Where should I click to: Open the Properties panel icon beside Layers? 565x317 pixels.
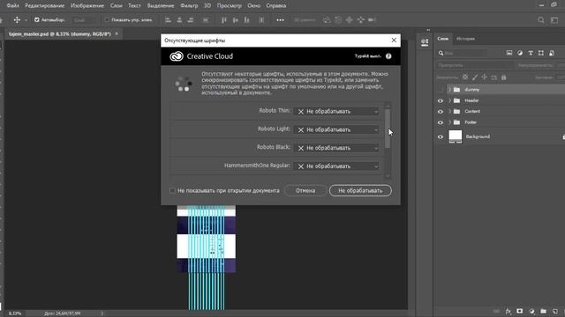click(x=425, y=42)
